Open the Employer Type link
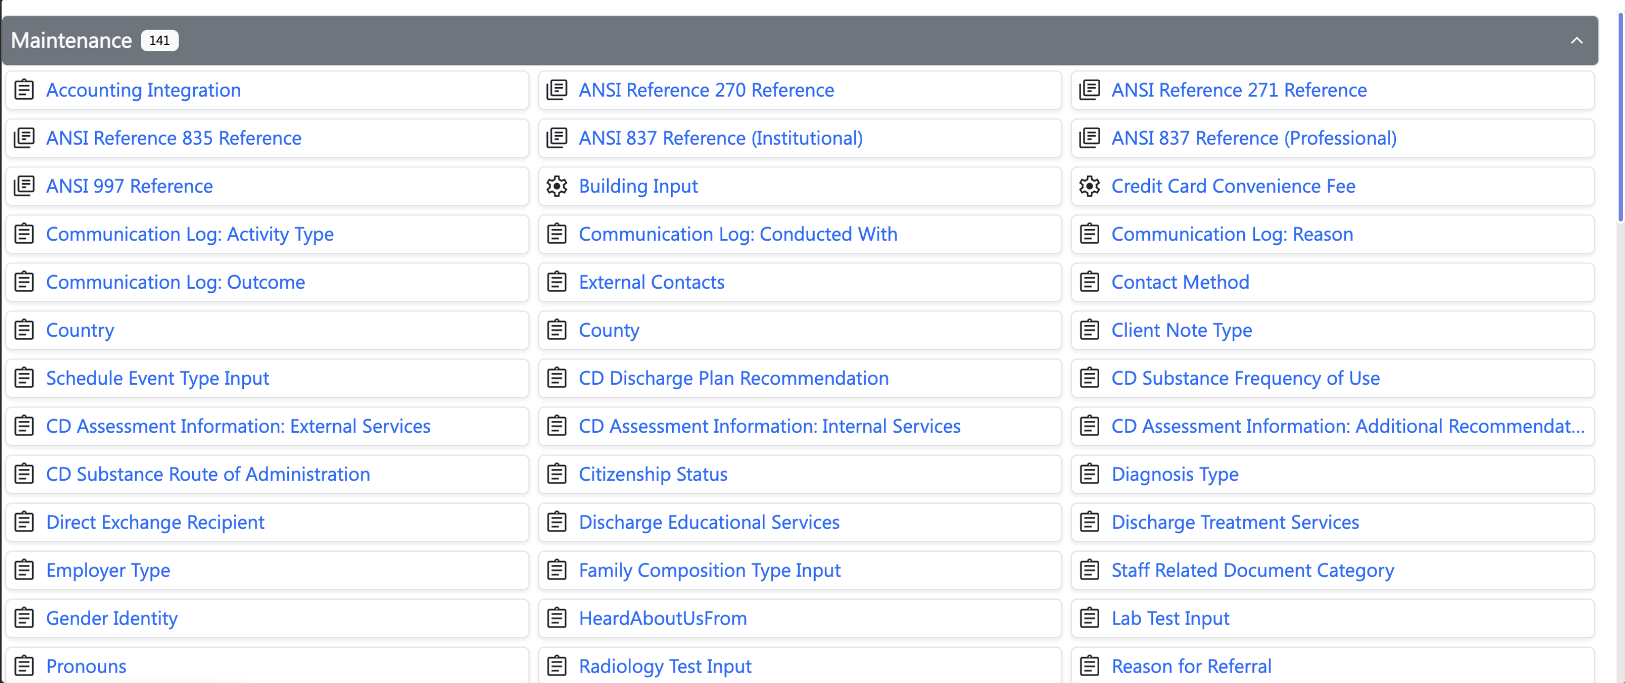This screenshot has height=683, width=1625. [109, 570]
